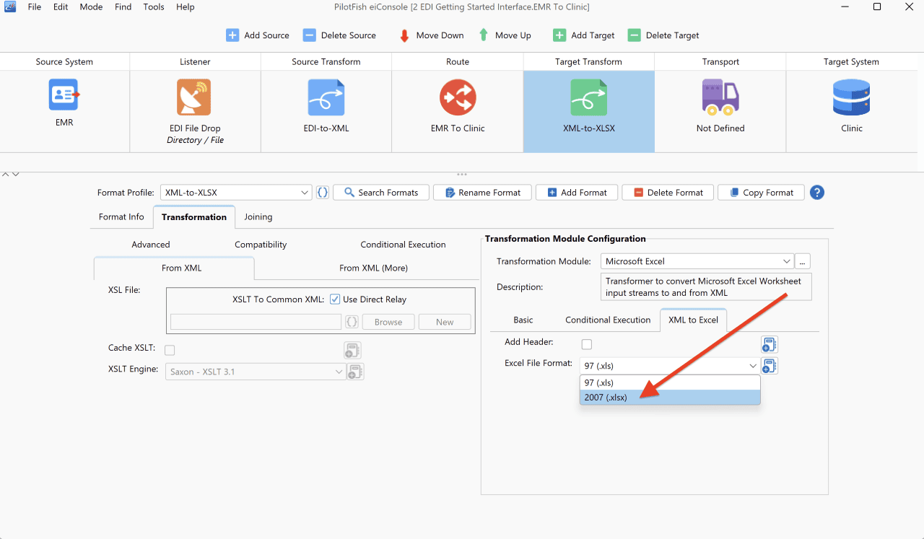Click configuration icon beside Cache XSLT
This screenshot has width=924, height=539.
pyautogui.click(x=352, y=351)
